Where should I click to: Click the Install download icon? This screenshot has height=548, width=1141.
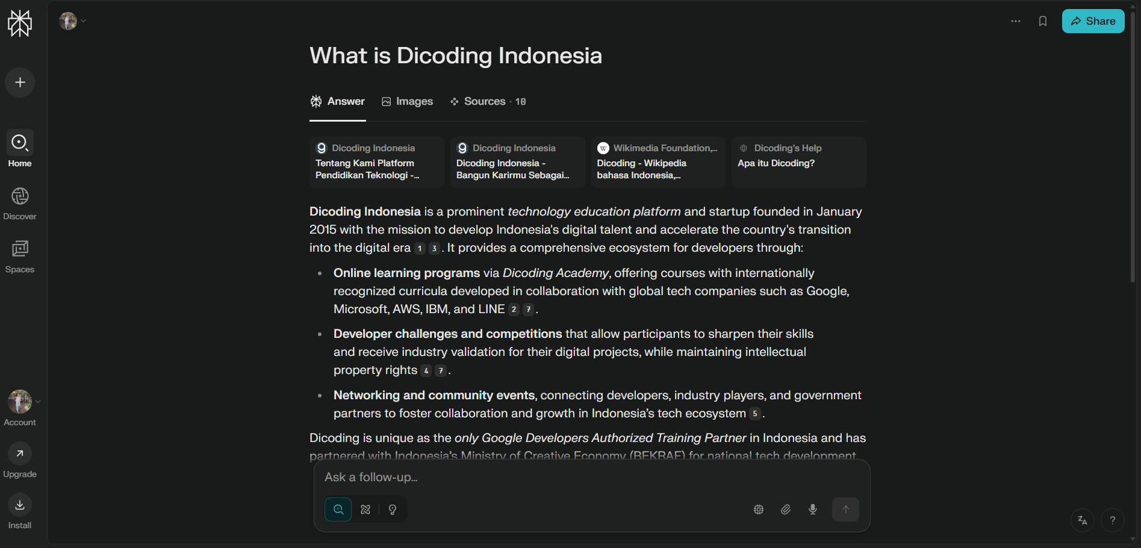[20, 505]
